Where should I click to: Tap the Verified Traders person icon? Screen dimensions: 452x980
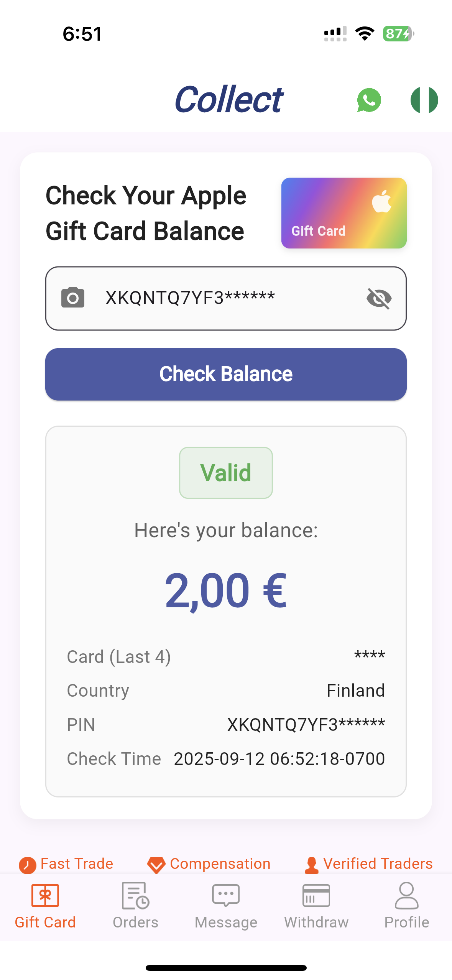pyautogui.click(x=312, y=865)
